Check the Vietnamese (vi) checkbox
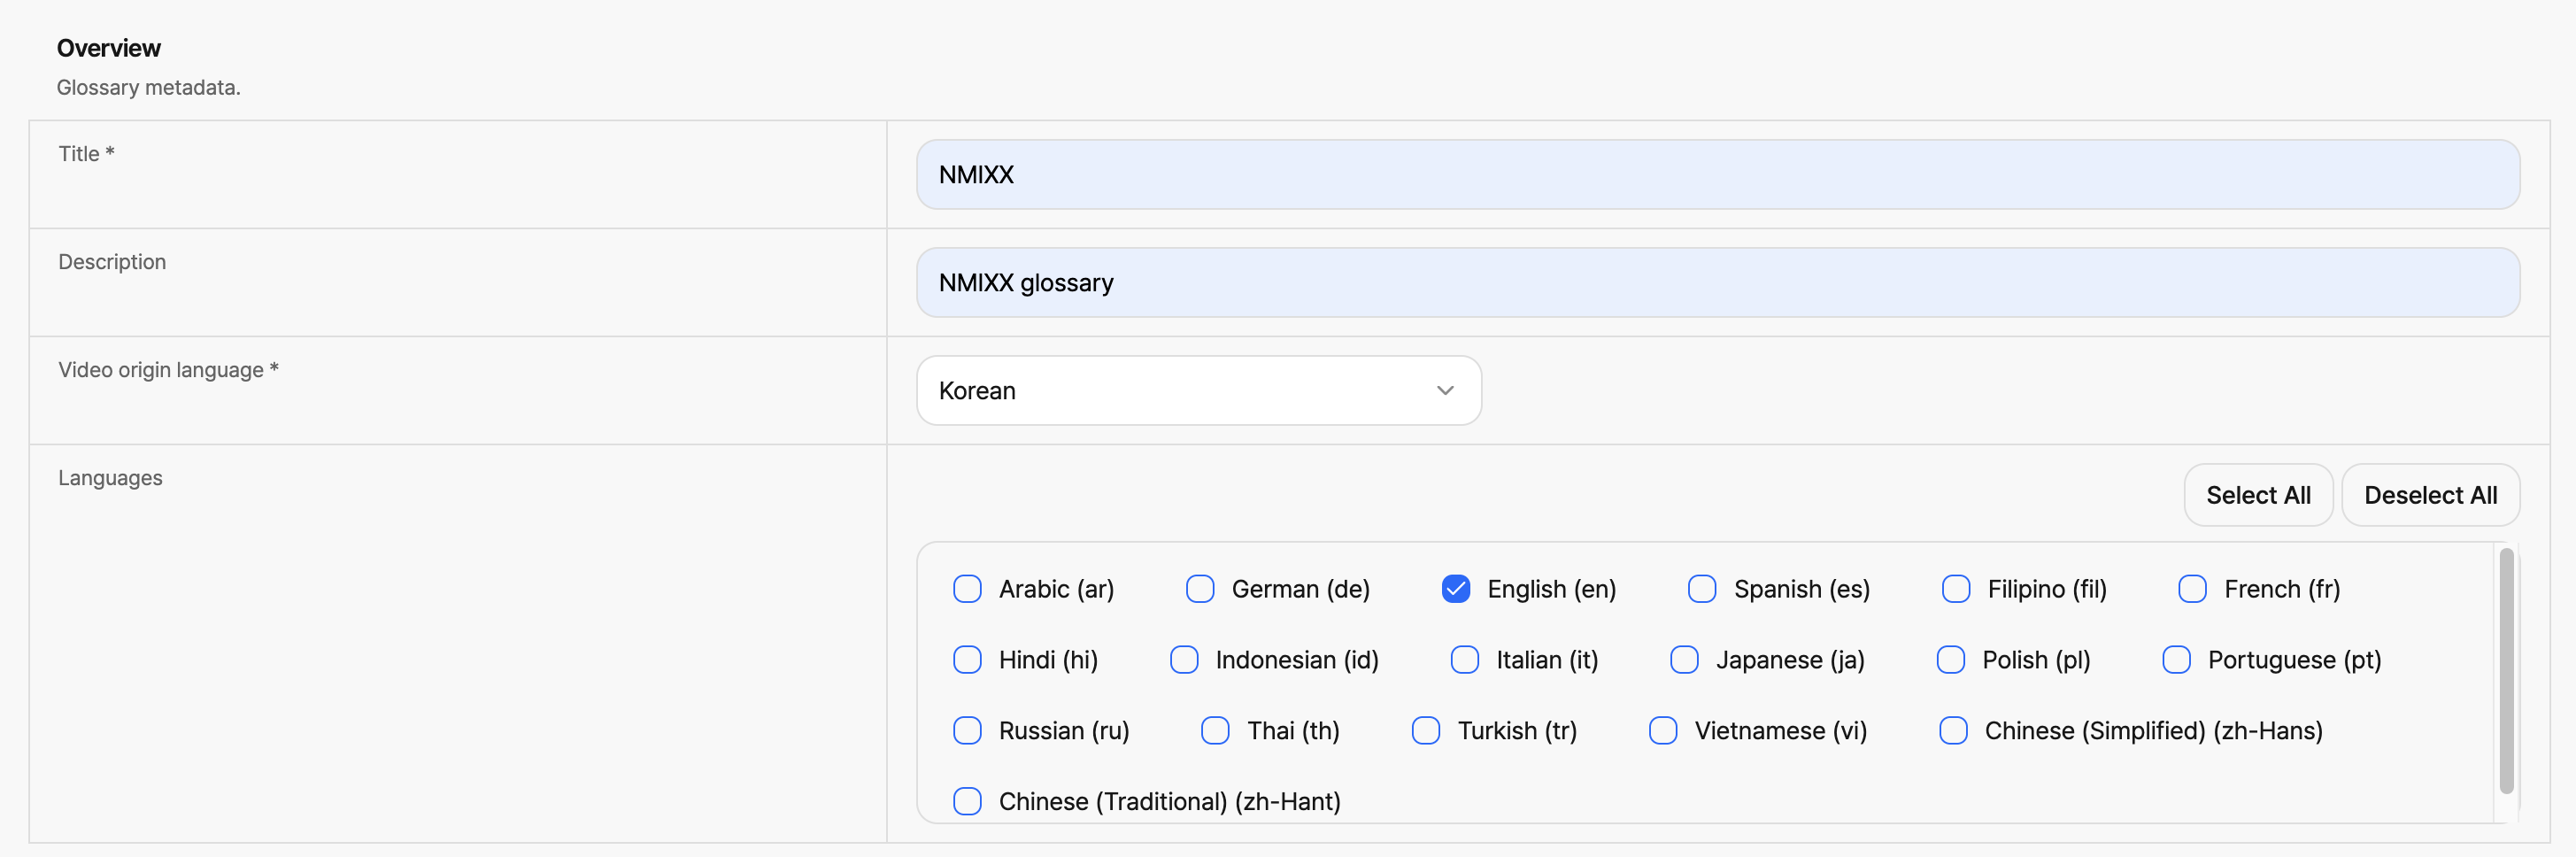The width and height of the screenshot is (2576, 857). (1662, 731)
